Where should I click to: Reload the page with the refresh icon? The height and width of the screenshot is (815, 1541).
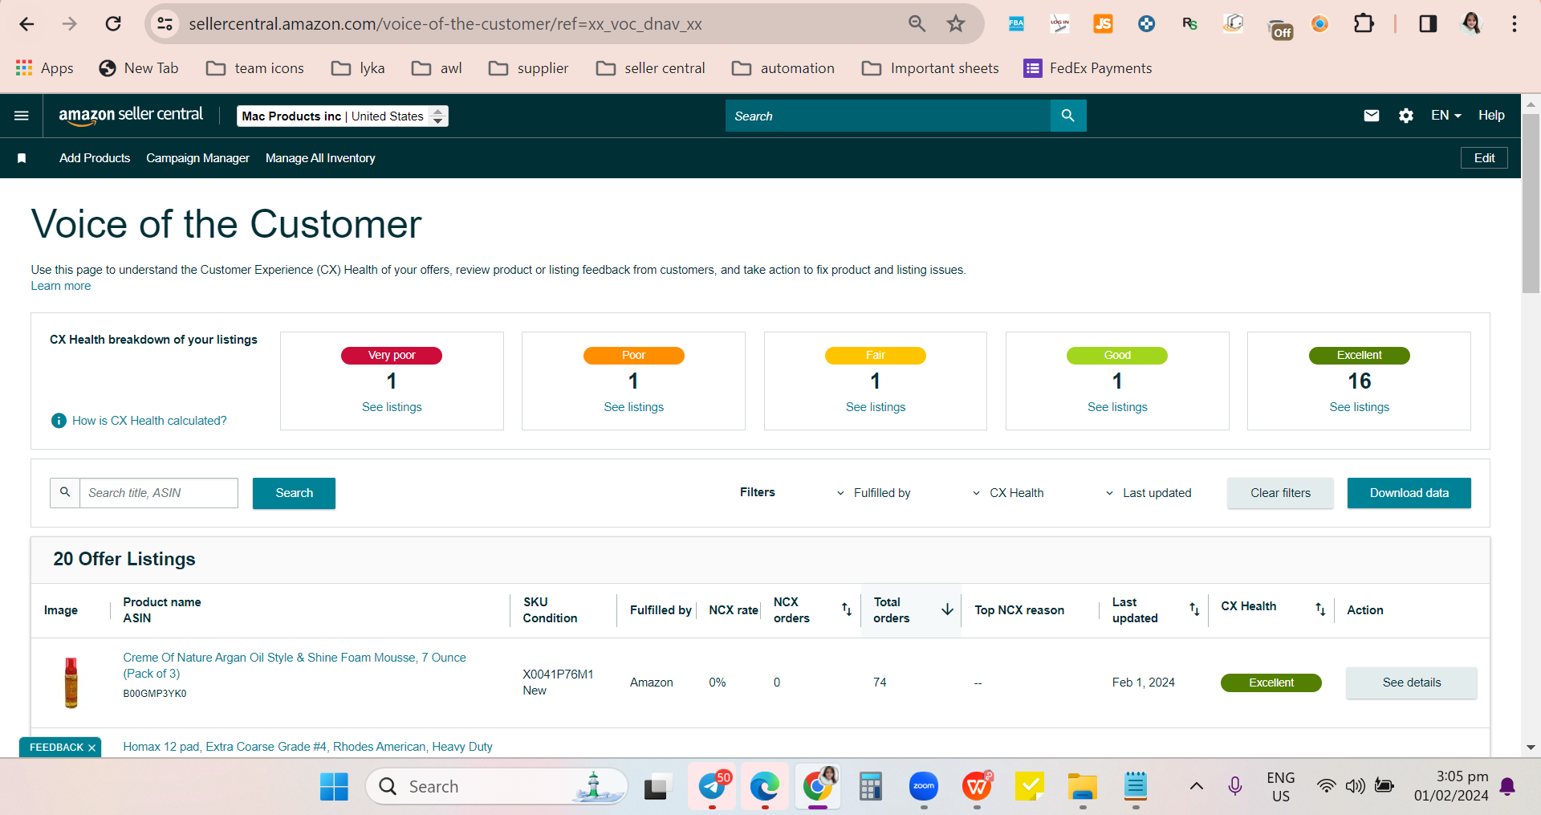tap(113, 24)
